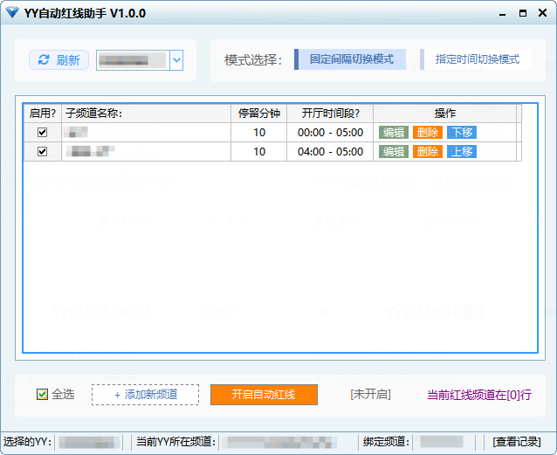This screenshot has height=455, width=557.
Task: Toggle the 全选 checkbox
Action: [x=42, y=394]
